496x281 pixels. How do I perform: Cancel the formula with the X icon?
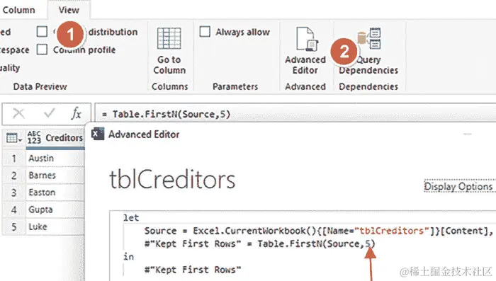(x=18, y=113)
